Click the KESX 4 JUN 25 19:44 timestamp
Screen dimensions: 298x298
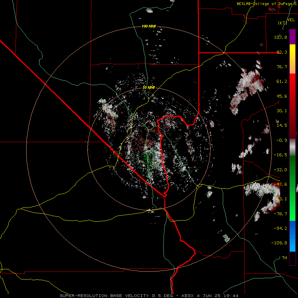[x=210, y=296]
